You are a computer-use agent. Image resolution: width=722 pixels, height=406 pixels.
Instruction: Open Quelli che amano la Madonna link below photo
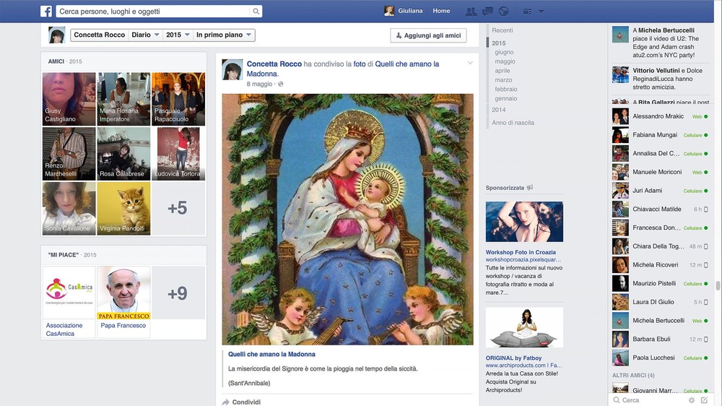pos(271,355)
